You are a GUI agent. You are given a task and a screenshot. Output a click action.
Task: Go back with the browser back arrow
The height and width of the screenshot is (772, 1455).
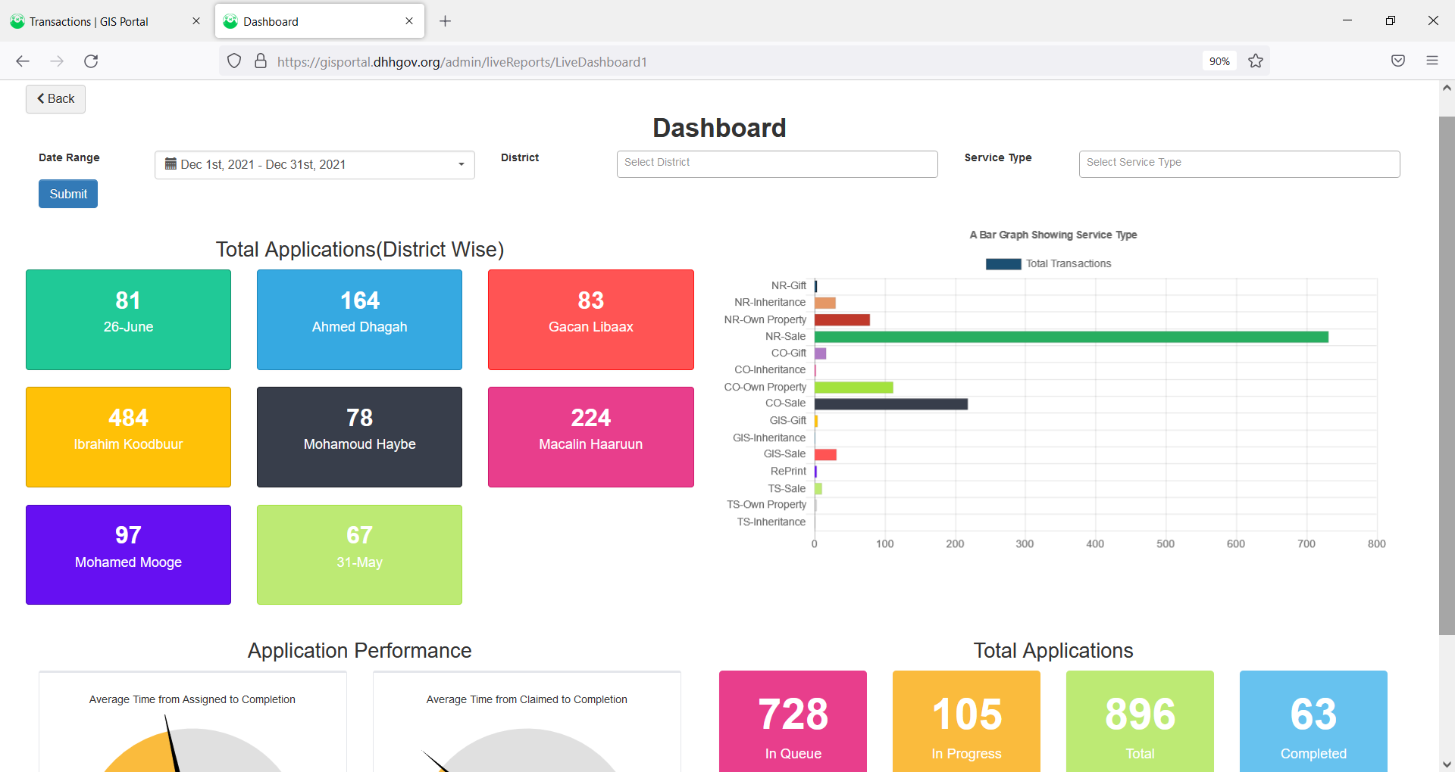[x=23, y=61]
